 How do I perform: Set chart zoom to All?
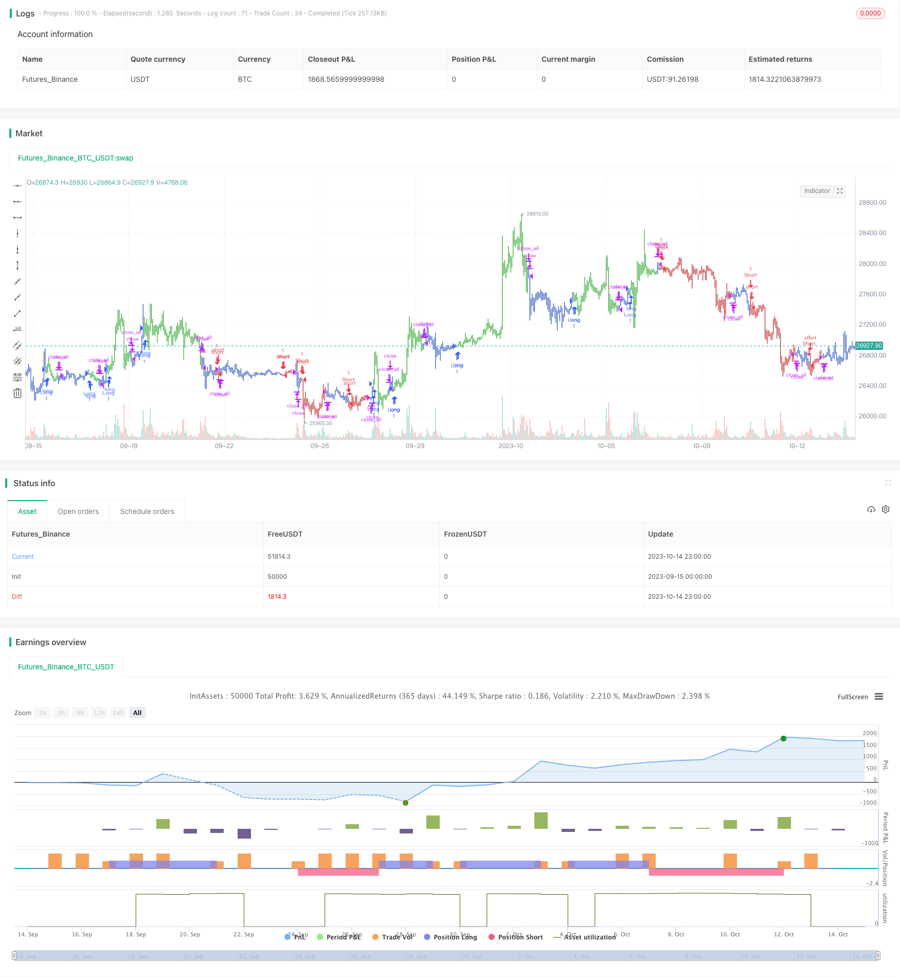(x=137, y=713)
